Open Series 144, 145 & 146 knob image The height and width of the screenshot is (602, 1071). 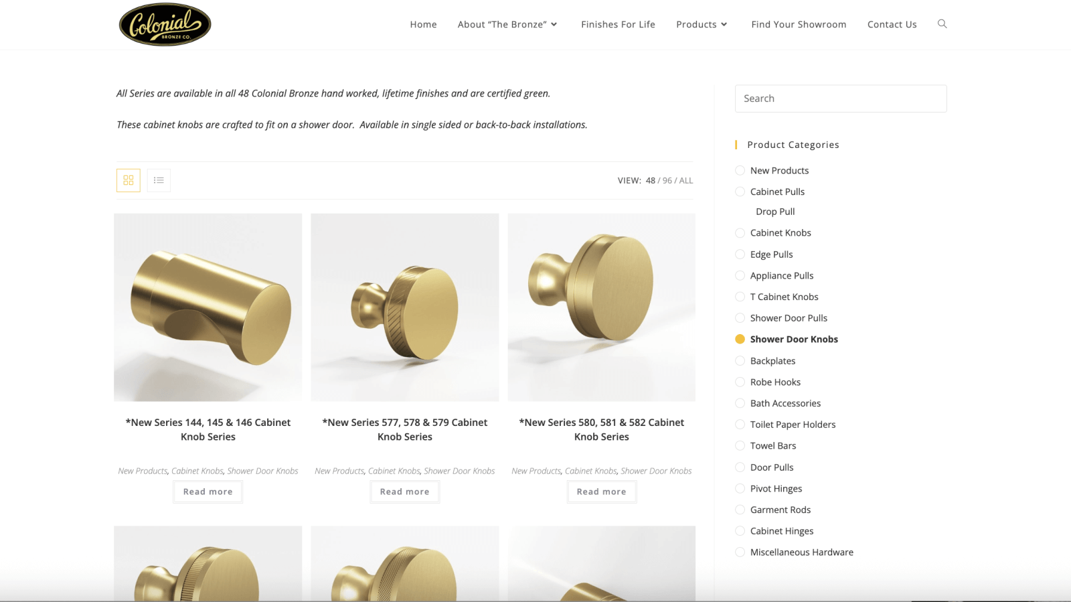(208, 307)
